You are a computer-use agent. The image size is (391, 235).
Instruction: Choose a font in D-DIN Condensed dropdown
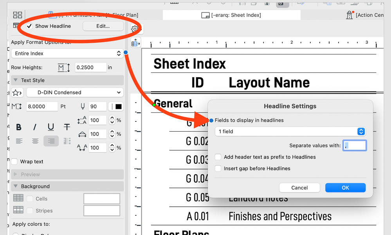[75, 92]
